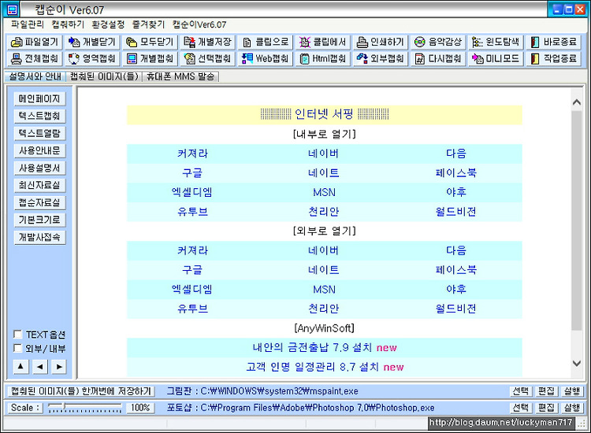Image resolution: width=591 pixels, height=433 pixels.
Task: Click 편집 button for 그림판 path
Action: click(x=546, y=391)
